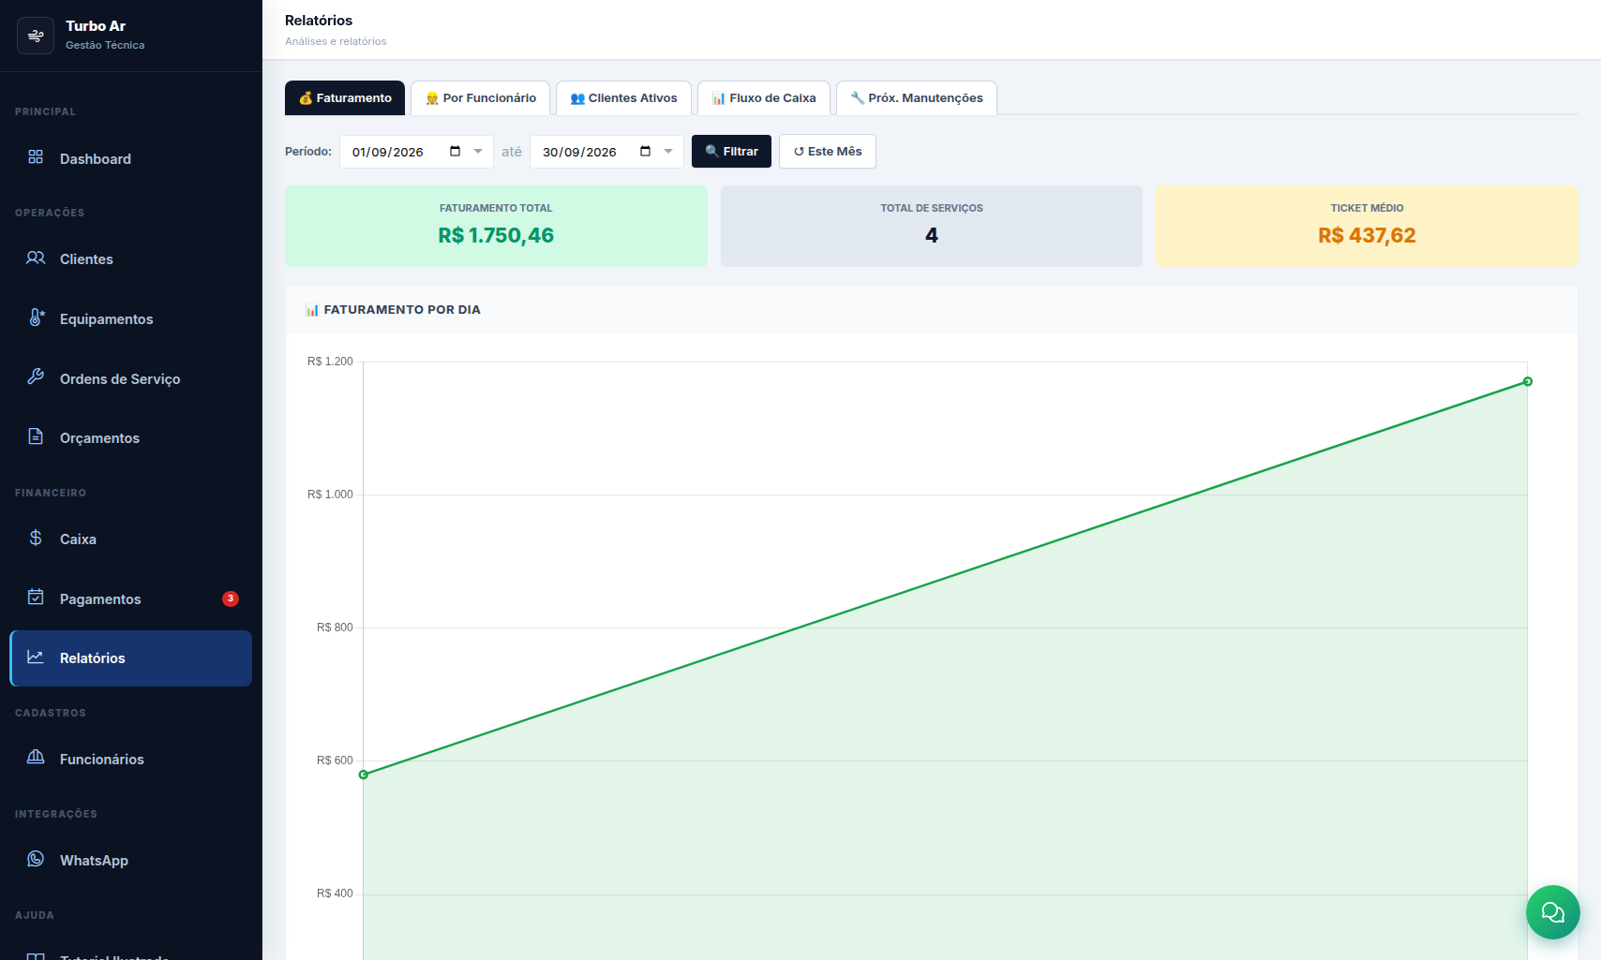Switch to the Por Funcionário tab
Image resolution: width=1601 pixels, height=960 pixels.
(x=481, y=98)
